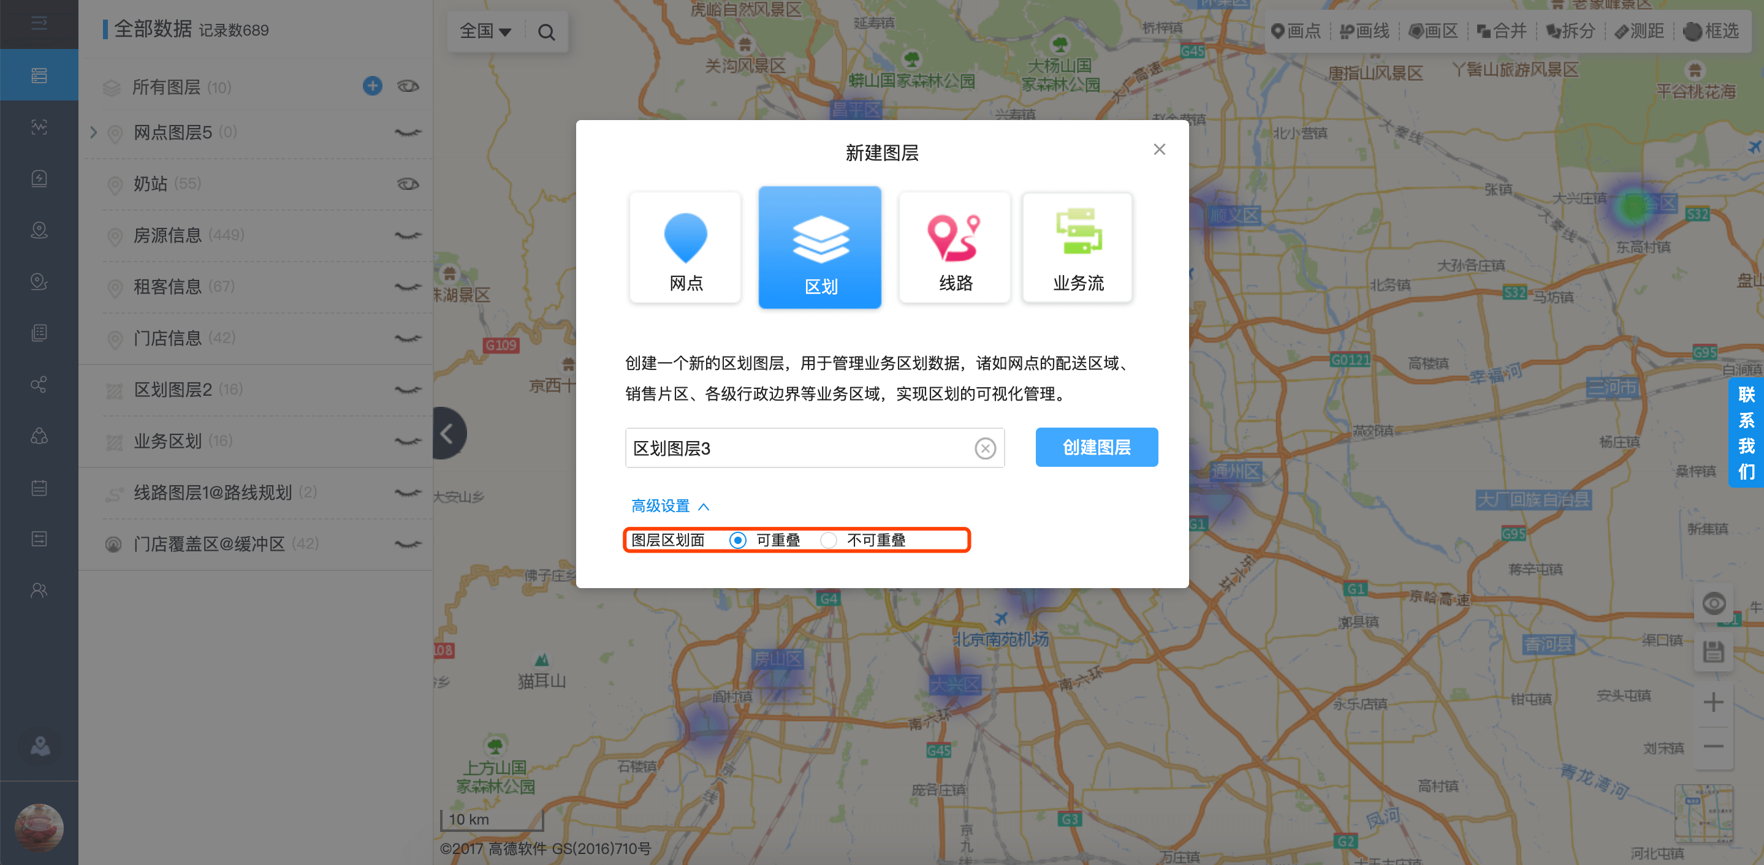Open the user management sidebar icon
The width and height of the screenshot is (1764, 865).
click(39, 590)
